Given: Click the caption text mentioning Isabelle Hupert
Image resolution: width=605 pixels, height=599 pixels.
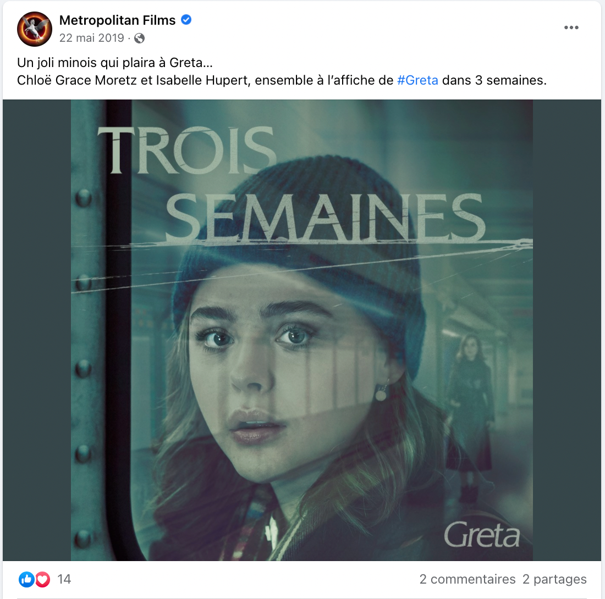Looking at the screenshot, I should coord(282,80).
